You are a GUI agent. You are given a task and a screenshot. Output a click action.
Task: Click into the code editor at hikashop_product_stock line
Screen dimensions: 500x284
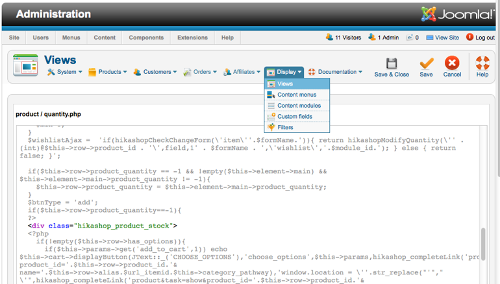tap(103, 226)
